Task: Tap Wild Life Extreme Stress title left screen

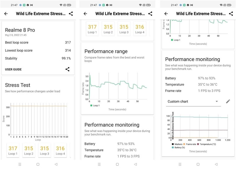Action: point(41,14)
